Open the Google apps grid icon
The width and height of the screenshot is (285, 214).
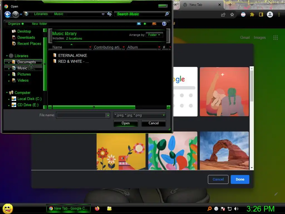coord(276,38)
